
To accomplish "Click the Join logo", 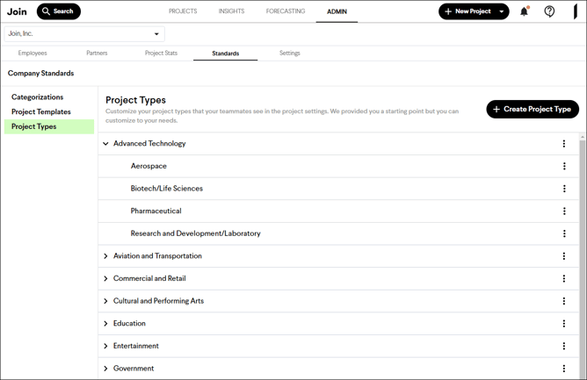I will point(17,11).
